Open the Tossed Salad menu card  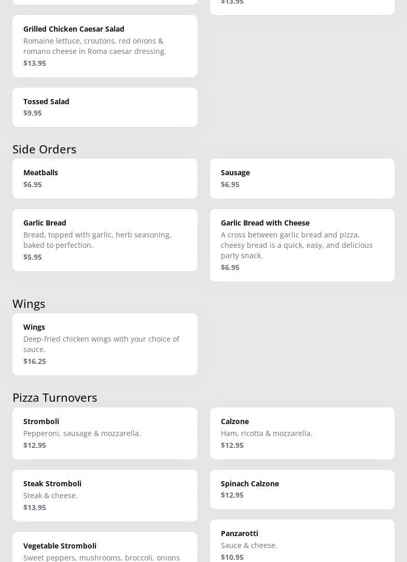coord(105,107)
